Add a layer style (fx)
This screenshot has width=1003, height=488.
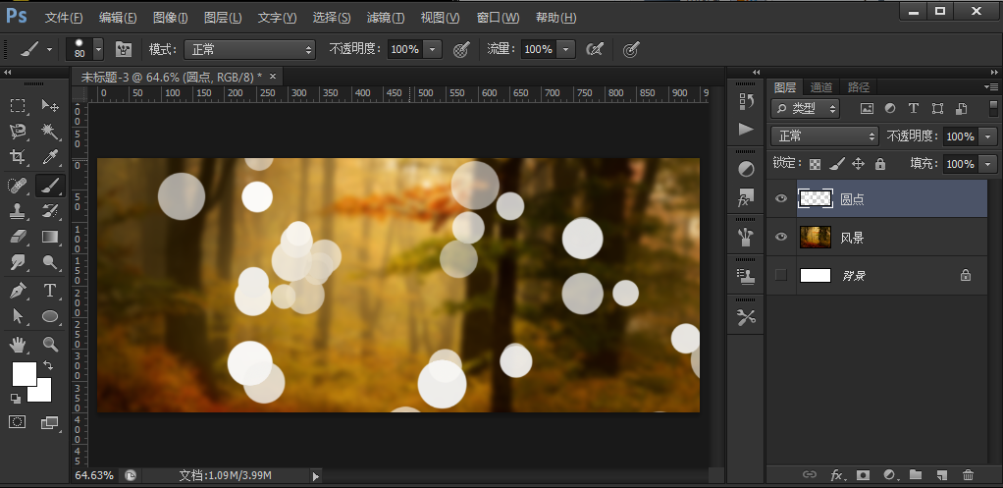click(837, 474)
